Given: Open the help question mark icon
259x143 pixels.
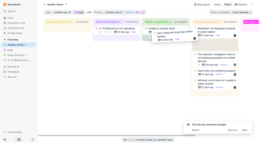Looking at the screenshot, I should pos(33,139).
